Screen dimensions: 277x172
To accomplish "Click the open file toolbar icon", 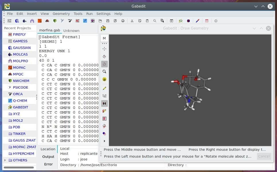I will pyautogui.click(x=100, y=21).
